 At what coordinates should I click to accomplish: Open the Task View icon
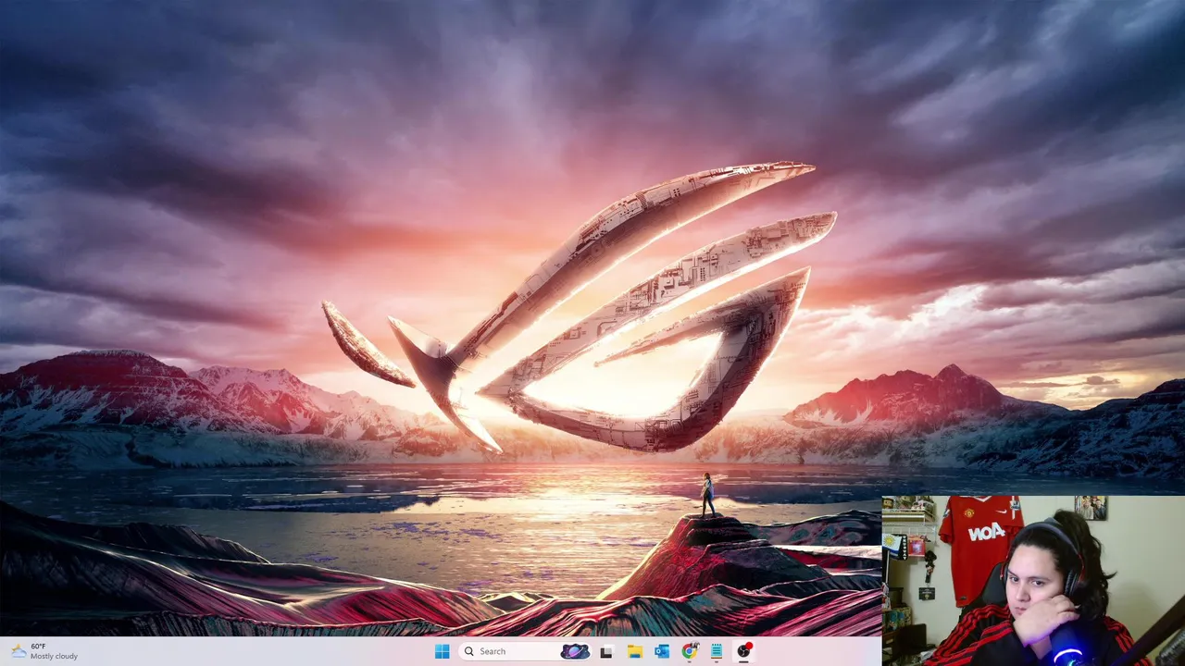(606, 652)
